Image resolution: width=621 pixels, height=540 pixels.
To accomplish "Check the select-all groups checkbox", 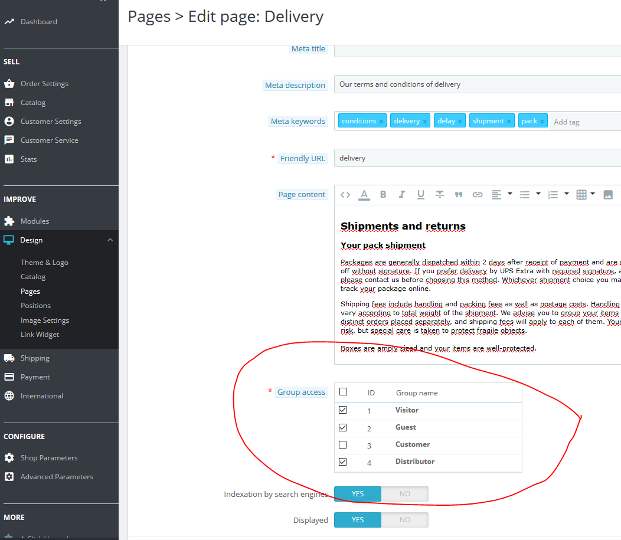I will pos(344,391).
